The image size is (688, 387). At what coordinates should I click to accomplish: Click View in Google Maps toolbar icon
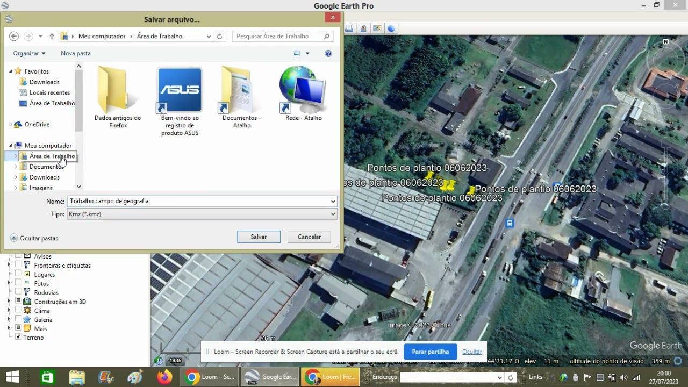[x=377, y=28]
